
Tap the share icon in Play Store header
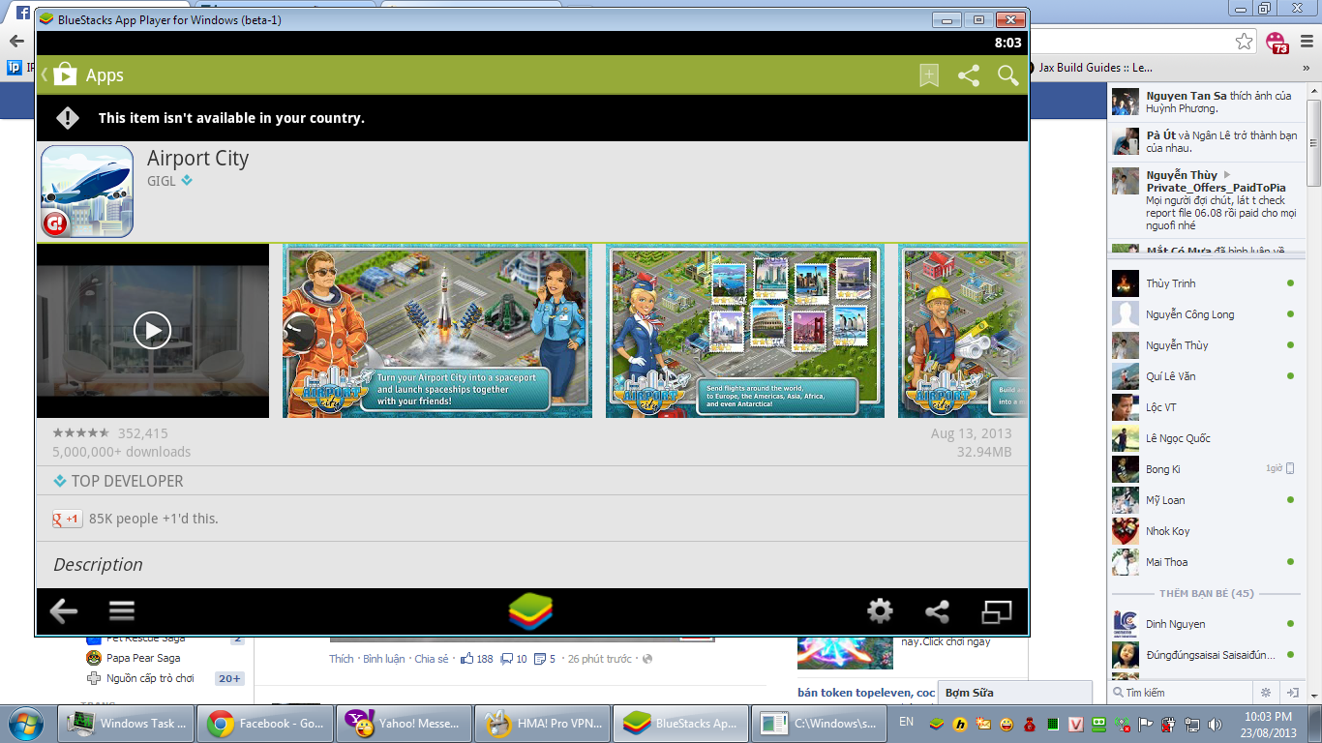(969, 75)
